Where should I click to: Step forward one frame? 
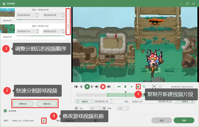(92, 87)
